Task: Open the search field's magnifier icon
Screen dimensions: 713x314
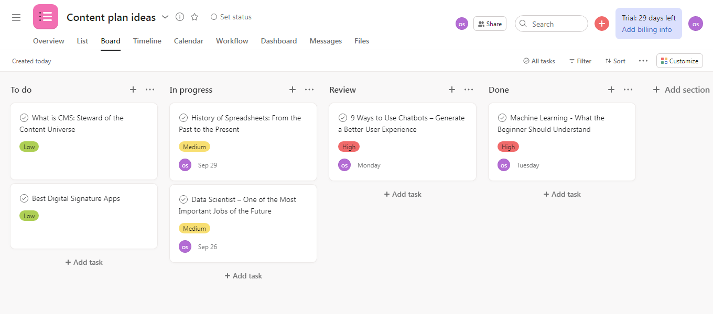Action: click(x=523, y=24)
